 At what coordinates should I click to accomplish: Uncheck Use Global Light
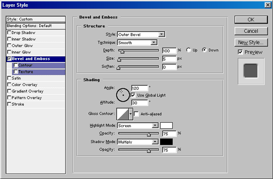pyautogui.click(x=133, y=95)
